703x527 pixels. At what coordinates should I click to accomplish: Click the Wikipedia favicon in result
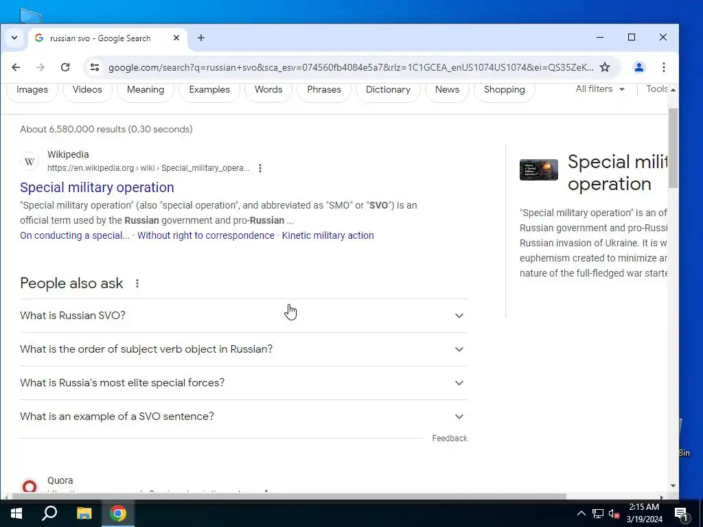coord(30,161)
